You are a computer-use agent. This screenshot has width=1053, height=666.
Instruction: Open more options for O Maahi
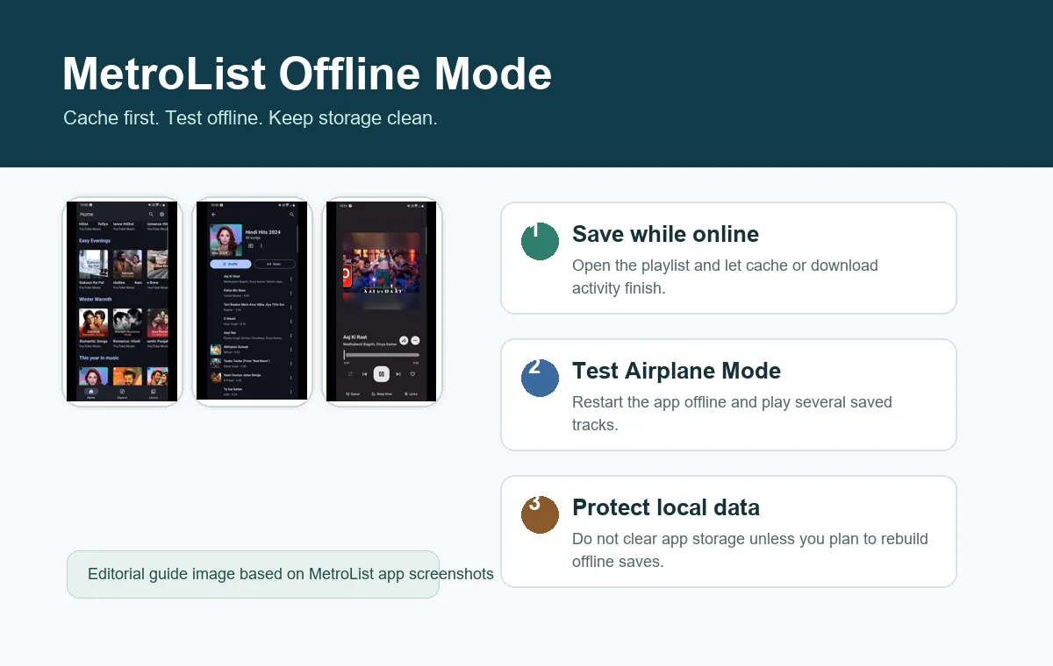pyautogui.click(x=290, y=321)
